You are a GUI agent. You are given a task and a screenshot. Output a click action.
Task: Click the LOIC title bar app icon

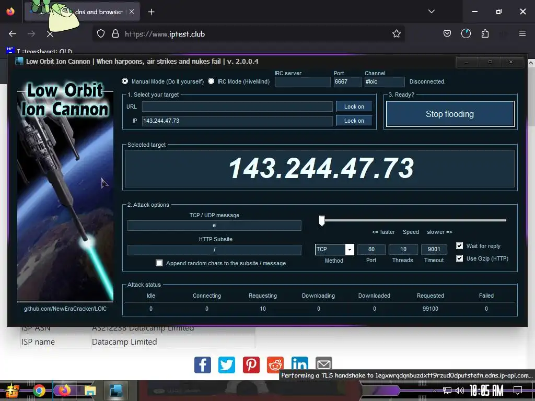coord(19,62)
